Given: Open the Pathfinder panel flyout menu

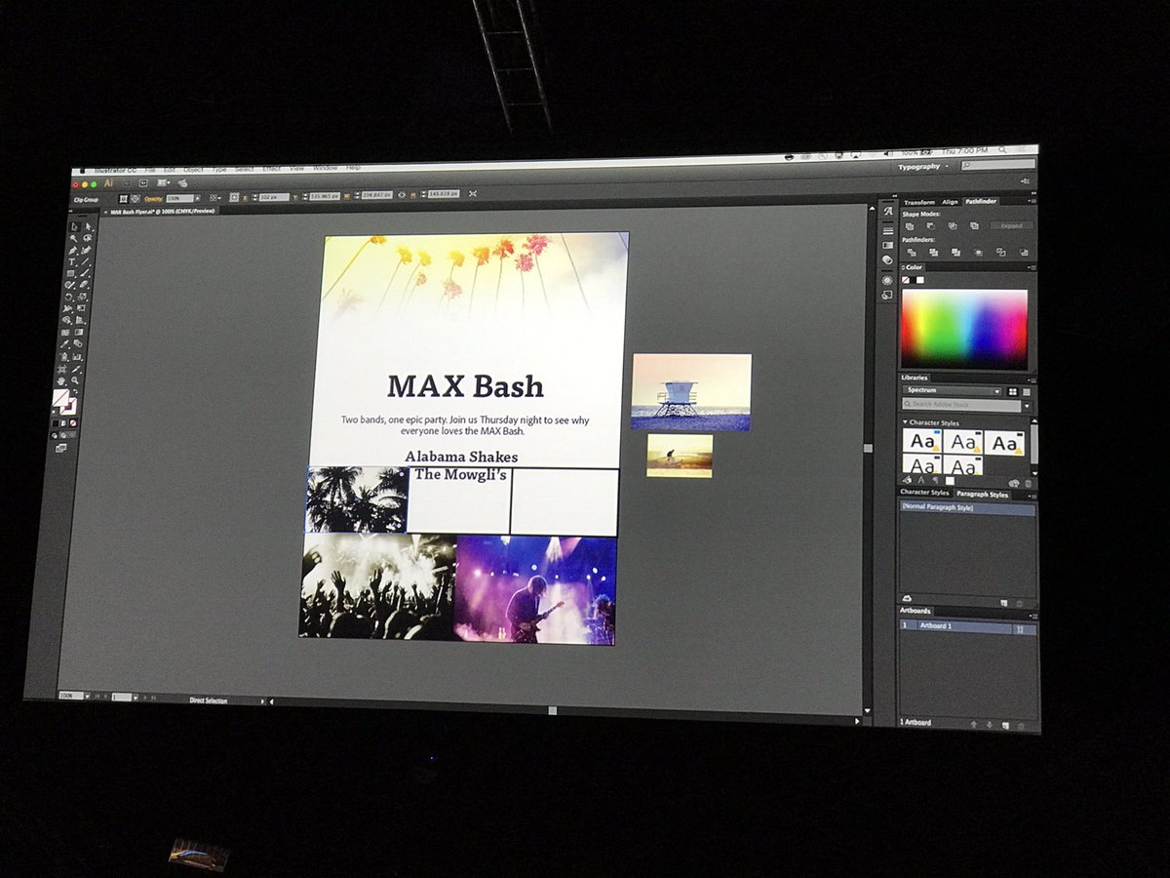Looking at the screenshot, I should click(1032, 201).
